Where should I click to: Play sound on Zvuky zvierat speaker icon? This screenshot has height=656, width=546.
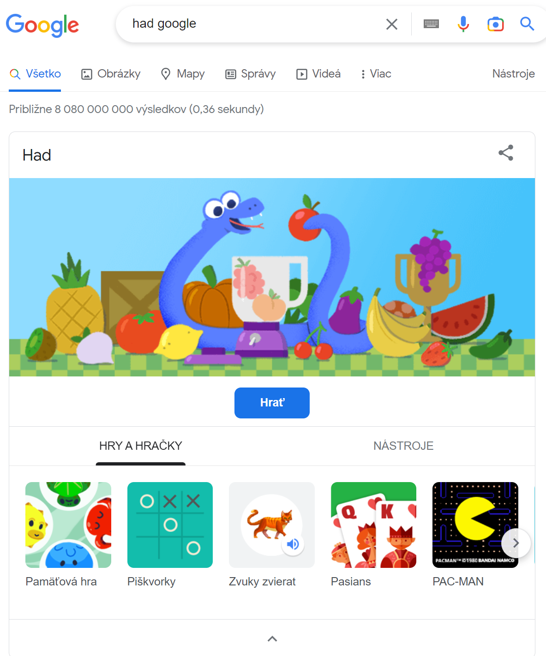click(x=293, y=544)
